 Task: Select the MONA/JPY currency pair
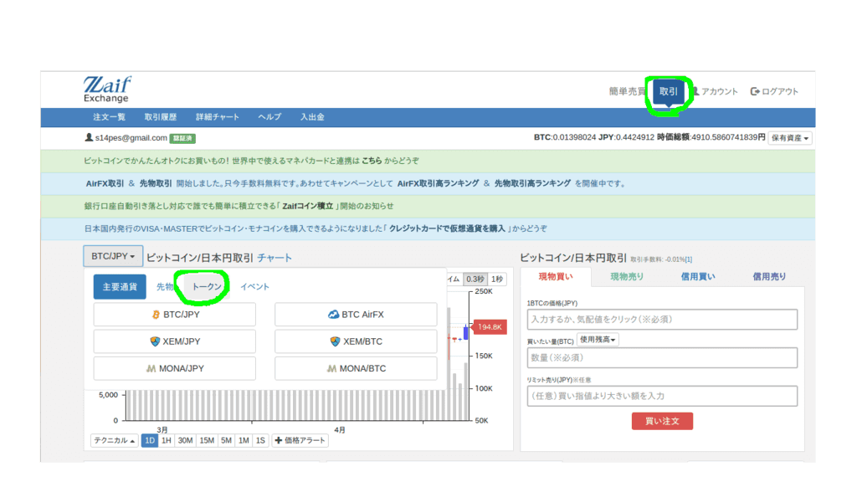pyautogui.click(x=175, y=368)
